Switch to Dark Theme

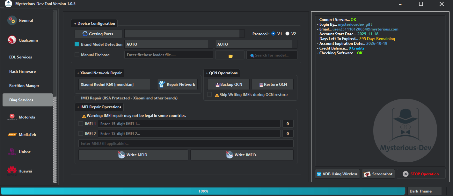(424, 191)
